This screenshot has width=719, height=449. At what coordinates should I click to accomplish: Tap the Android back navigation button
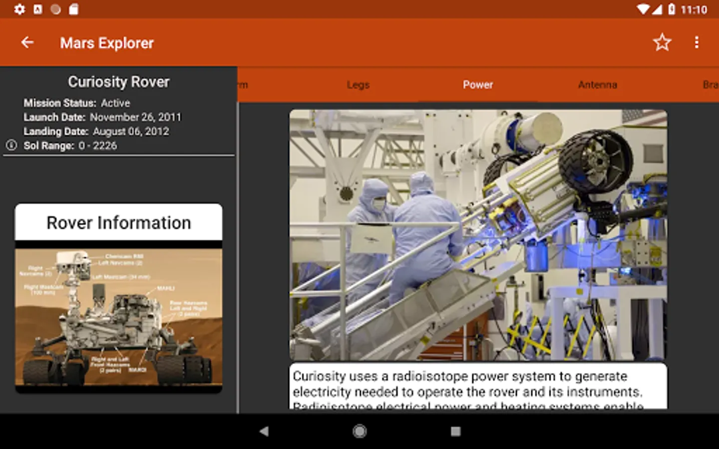point(264,431)
